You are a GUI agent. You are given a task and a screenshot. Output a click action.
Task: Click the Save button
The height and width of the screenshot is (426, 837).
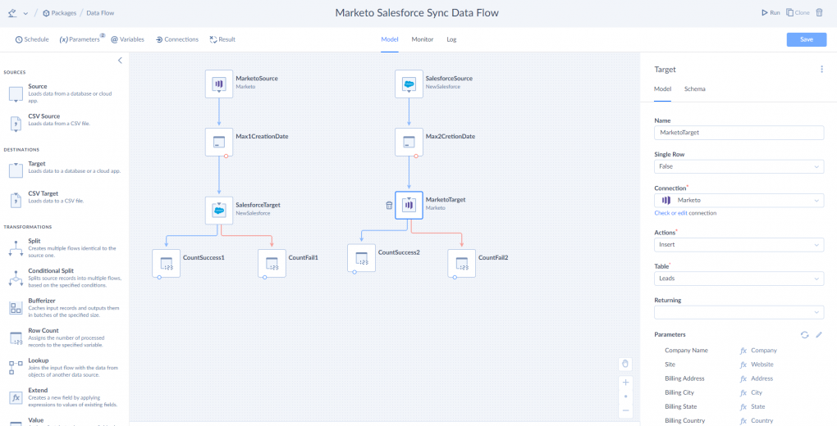806,39
